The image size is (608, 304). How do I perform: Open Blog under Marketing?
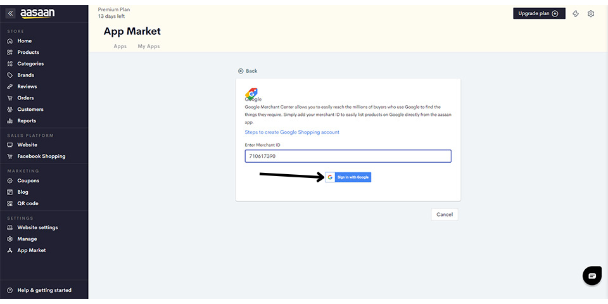pyautogui.click(x=23, y=192)
